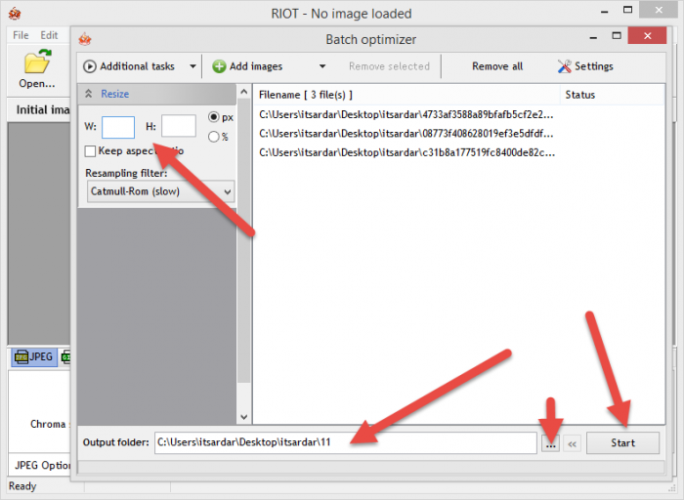Click the width W input field
The height and width of the screenshot is (500, 684).
118,127
